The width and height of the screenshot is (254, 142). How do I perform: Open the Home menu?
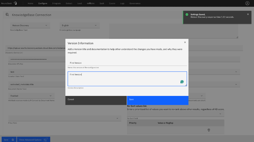point(30,4)
